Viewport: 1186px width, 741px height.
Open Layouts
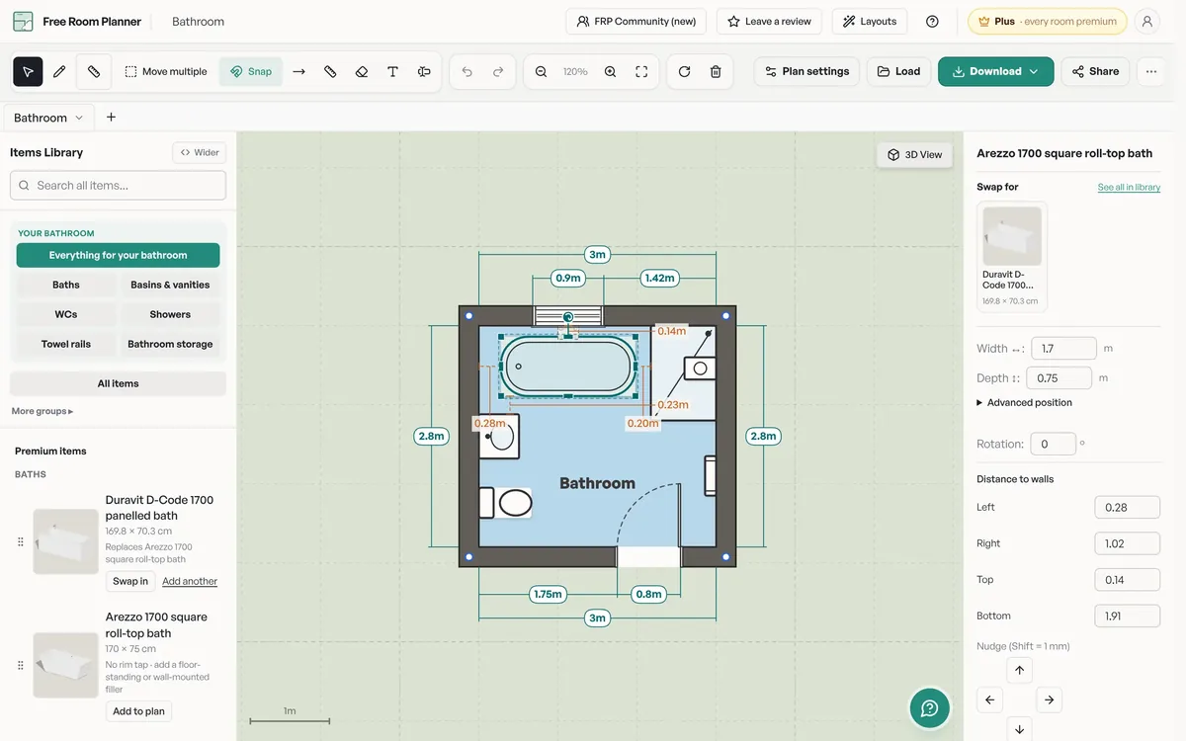pyautogui.click(x=870, y=21)
